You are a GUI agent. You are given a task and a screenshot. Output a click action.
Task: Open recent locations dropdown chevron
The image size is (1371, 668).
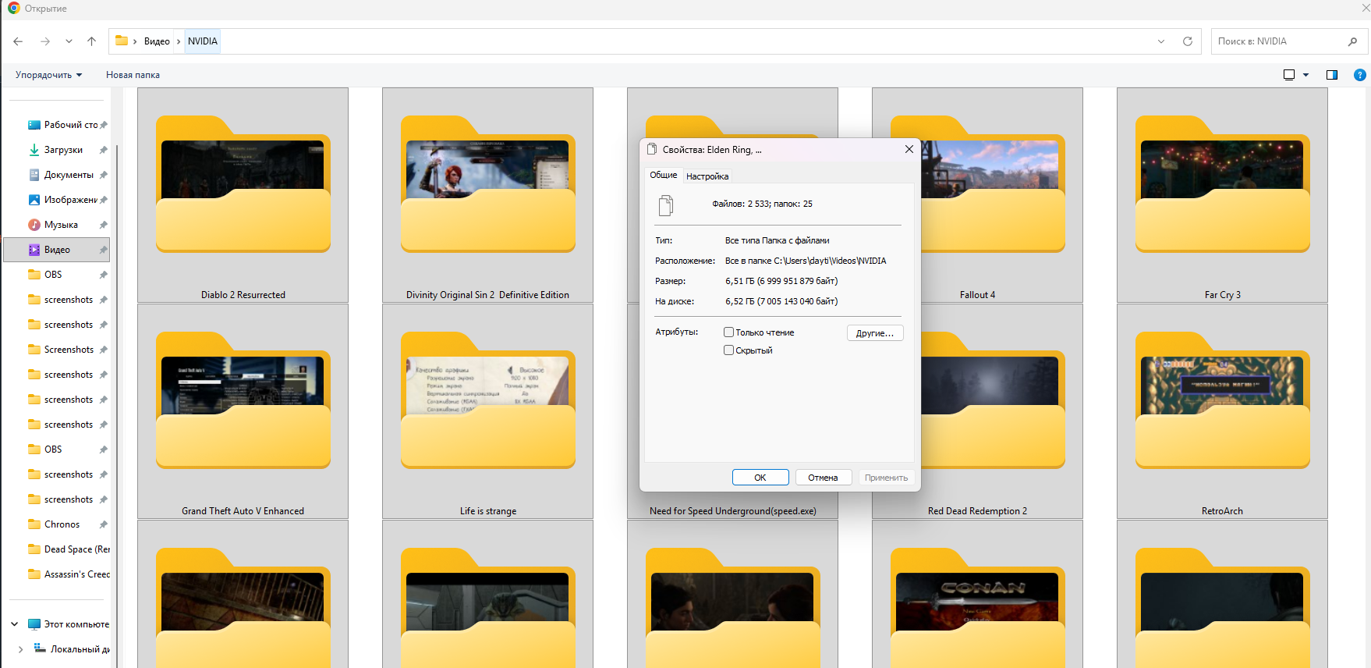pyautogui.click(x=69, y=41)
